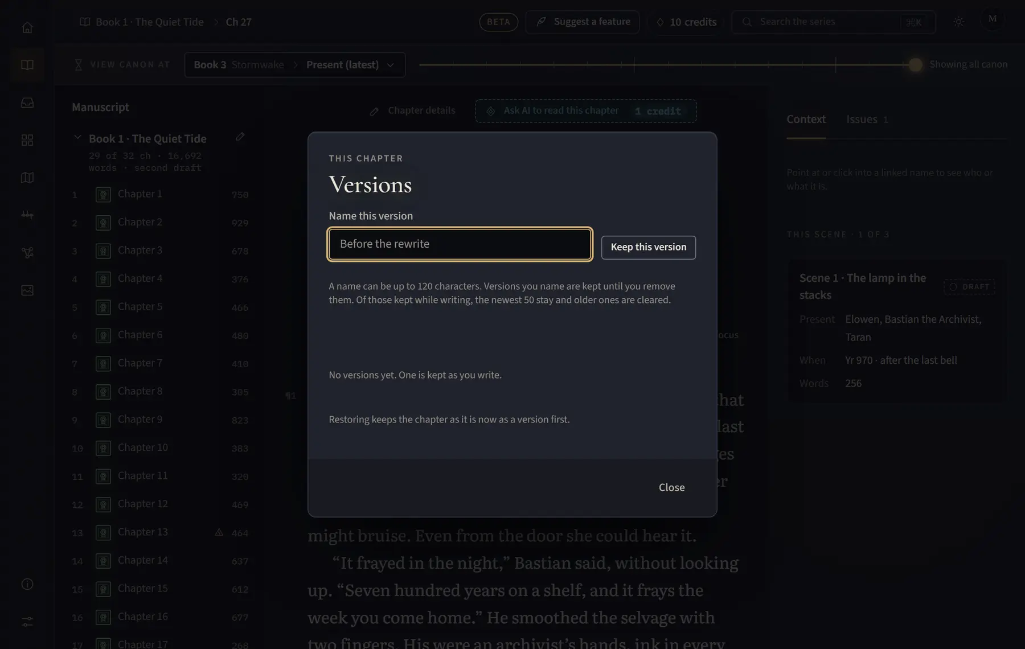The image size is (1025, 649).
Task: Click Ask AI to read this chapter
Action: [x=586, y=111]
